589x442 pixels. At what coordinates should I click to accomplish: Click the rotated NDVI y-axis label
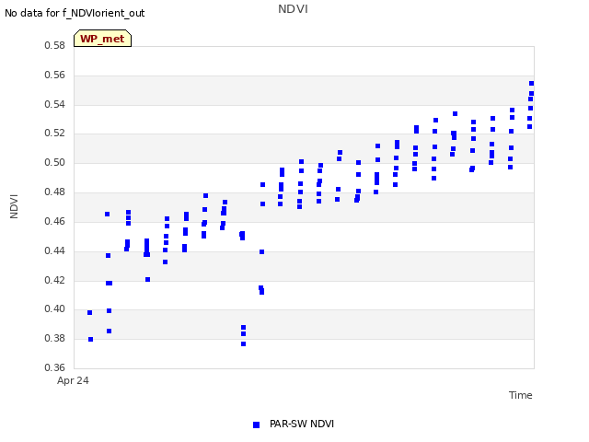click(x=14, y=206)
